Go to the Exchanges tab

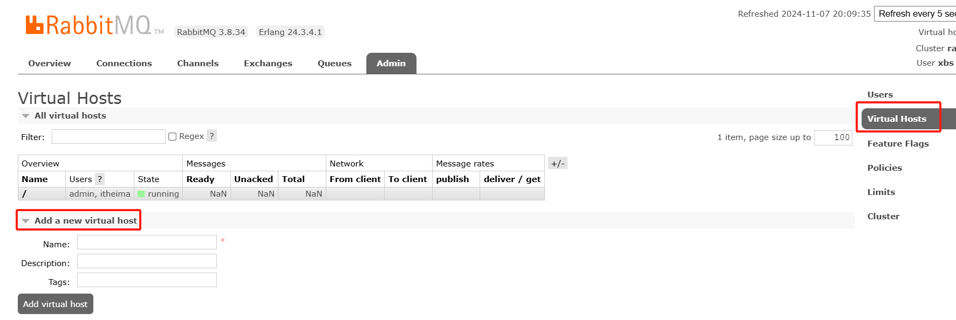pyautogui.click(x=268, y=64)
